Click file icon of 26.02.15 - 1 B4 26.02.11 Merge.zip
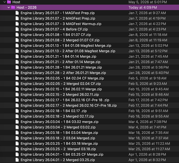 click(x=17, y=89)
